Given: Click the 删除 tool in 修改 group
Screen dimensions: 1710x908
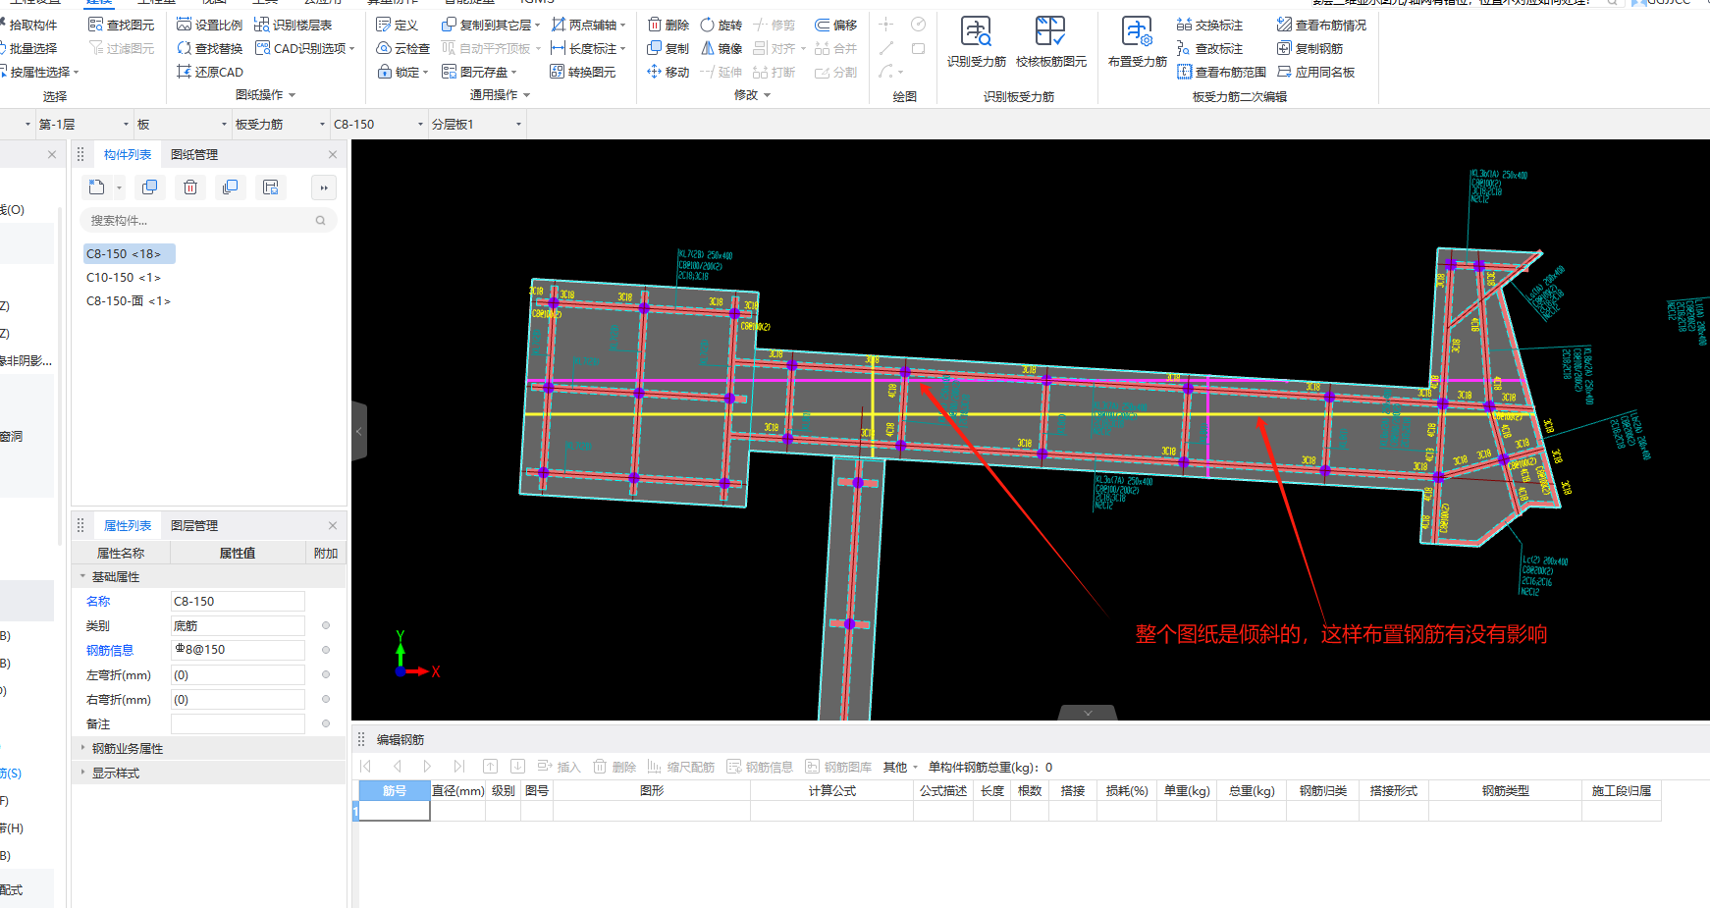Looking at the screenshot, I should click(668, 25).
